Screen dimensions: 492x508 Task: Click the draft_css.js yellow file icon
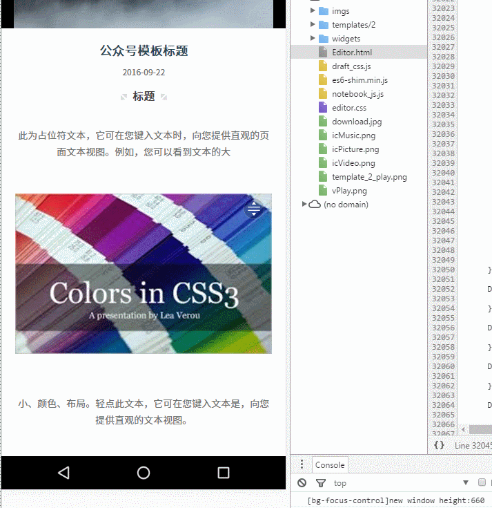click(x=323, y=66)
